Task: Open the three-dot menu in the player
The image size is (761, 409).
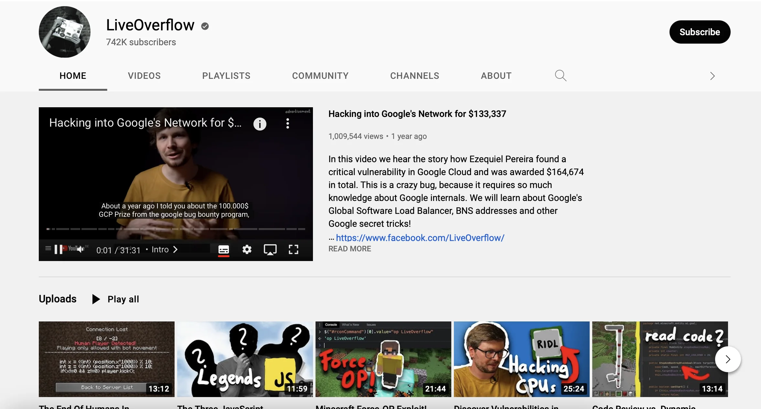Action: click(x=287, y=123)
